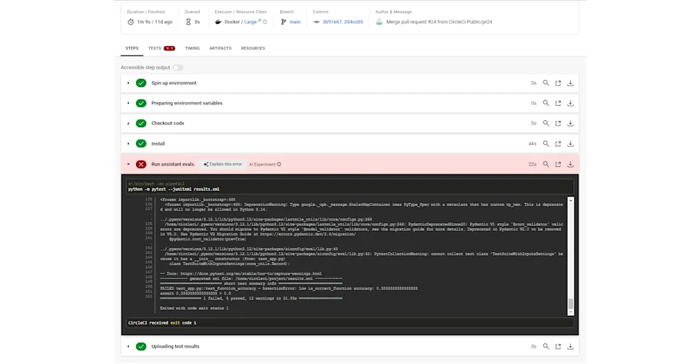The height and width of the screenshot is (364, 689).
Task: Click the '1m 9s / 11d ago' duration text
Action: pyautogui.click(x=155, y=21)
